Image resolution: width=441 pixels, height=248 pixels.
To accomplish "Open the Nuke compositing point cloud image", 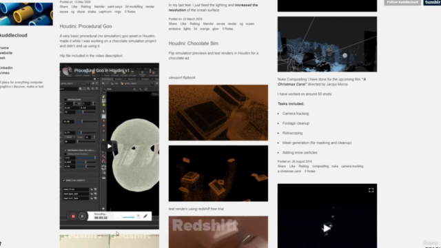I will 327,44.
